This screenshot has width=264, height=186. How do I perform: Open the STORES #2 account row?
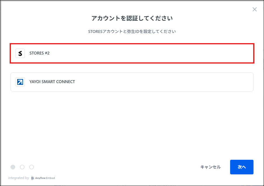(132, 53)
